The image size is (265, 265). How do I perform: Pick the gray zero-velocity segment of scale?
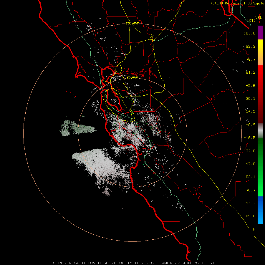260,131
